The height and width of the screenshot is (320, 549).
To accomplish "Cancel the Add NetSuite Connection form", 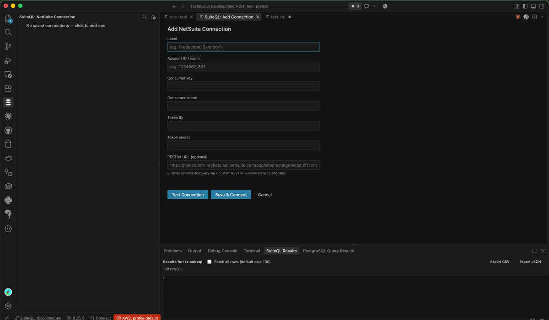I will click(265, 195).
